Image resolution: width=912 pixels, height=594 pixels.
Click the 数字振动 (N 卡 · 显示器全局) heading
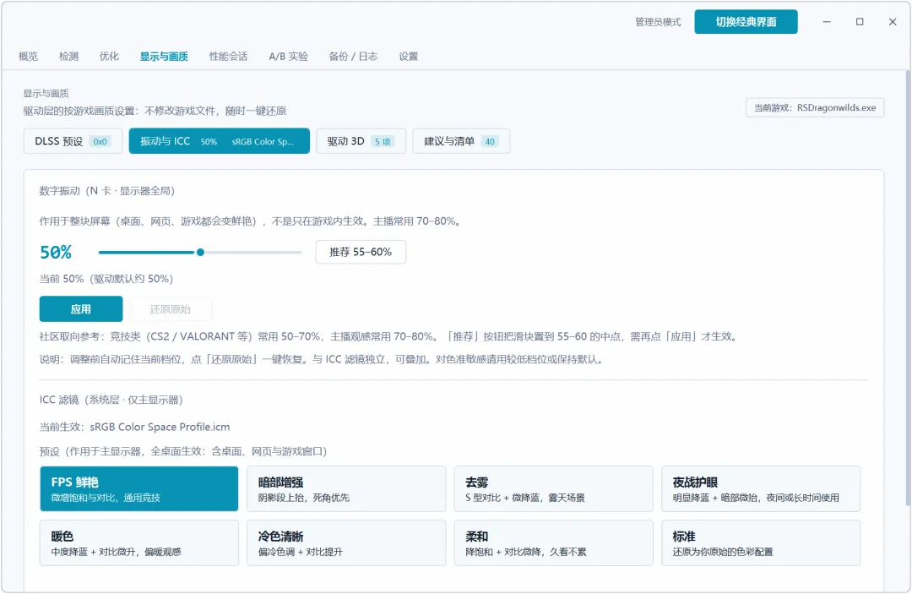(107, 191)
